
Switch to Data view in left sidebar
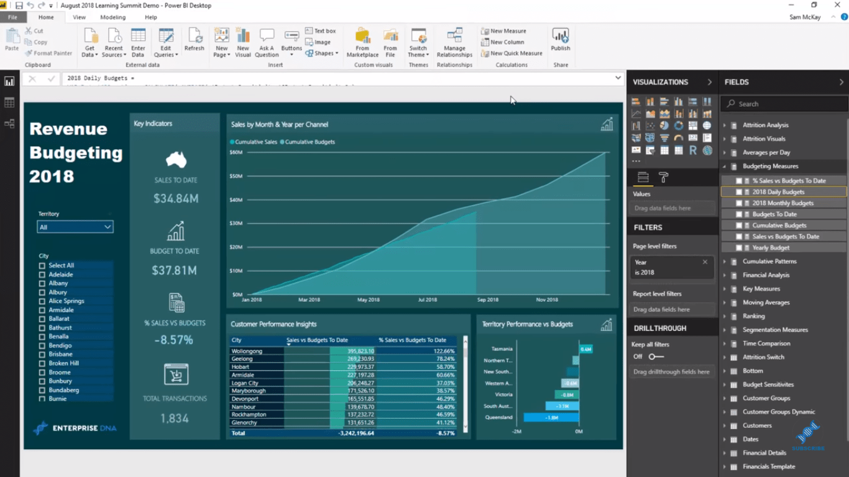[x=9, y=102]
